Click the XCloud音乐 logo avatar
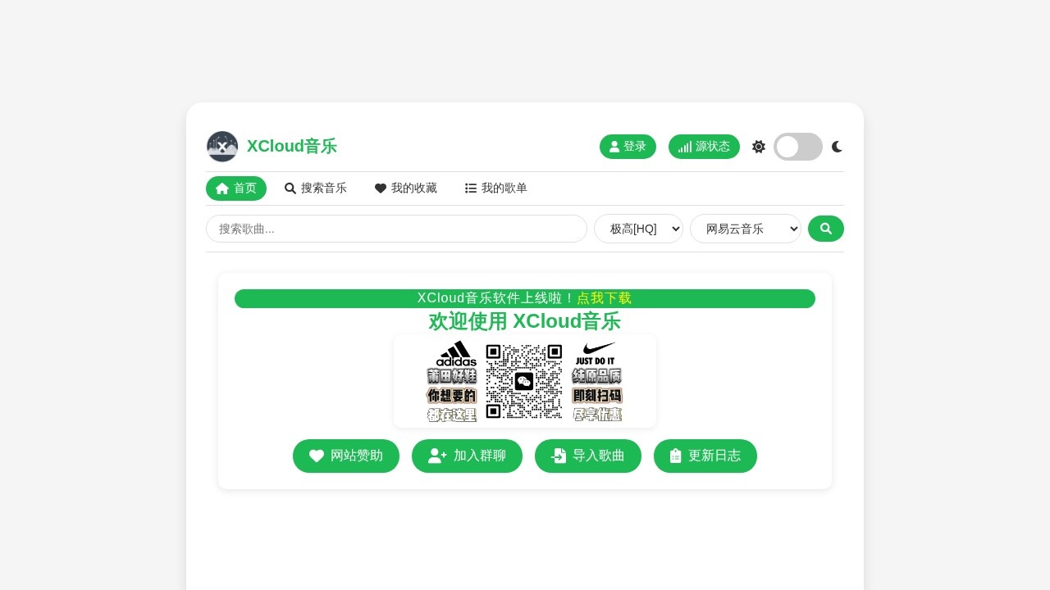The image size is (1050, 590). coord(222,147)
